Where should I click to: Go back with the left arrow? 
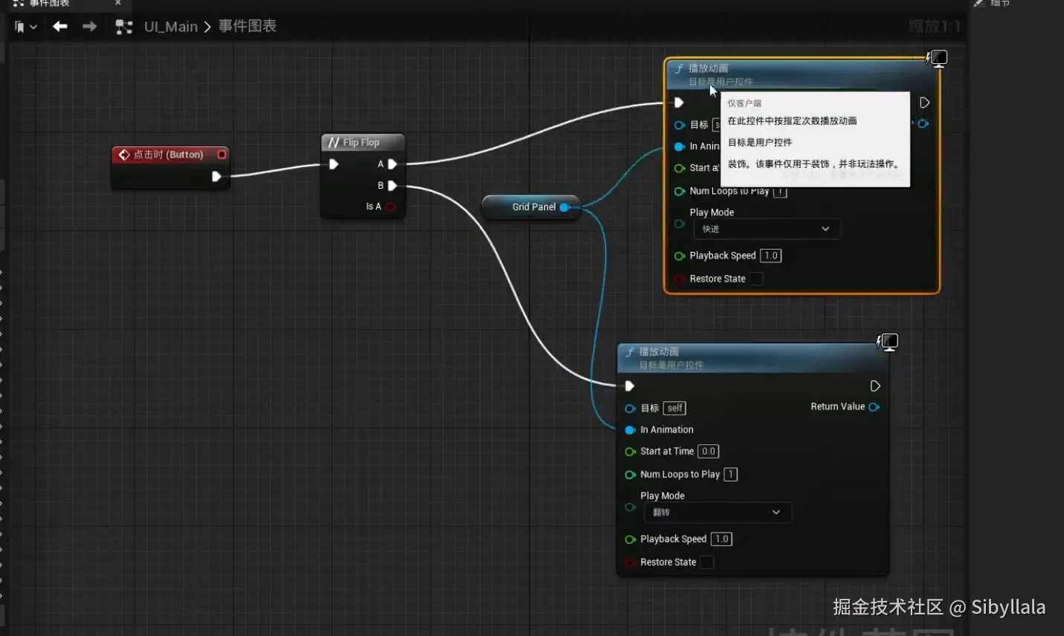60,27
